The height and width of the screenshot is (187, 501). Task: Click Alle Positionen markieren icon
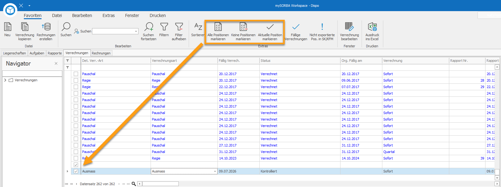(x=218, y=27)
